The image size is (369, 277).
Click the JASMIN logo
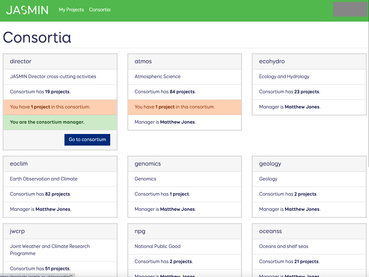(x=27, y=10)
